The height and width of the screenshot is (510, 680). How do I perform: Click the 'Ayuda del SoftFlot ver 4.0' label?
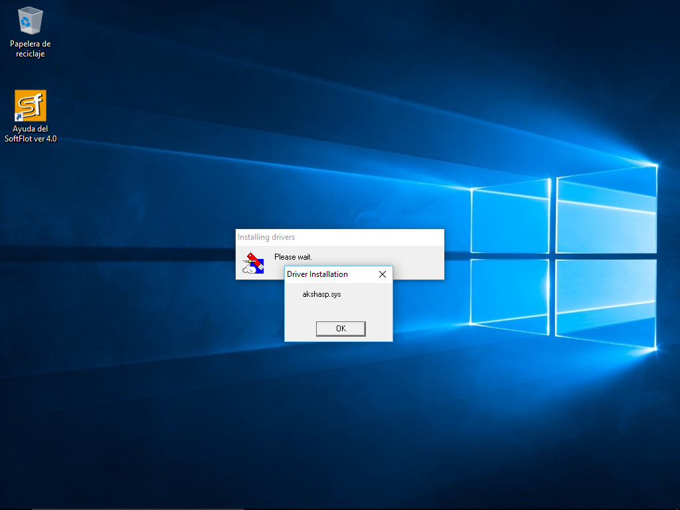[31, 134]
